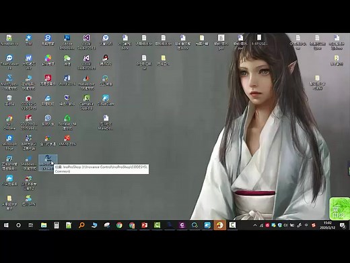Show hidden system tray icons
Screen dimensions: 350x263
pyautogui.click(x=255, y=225)
